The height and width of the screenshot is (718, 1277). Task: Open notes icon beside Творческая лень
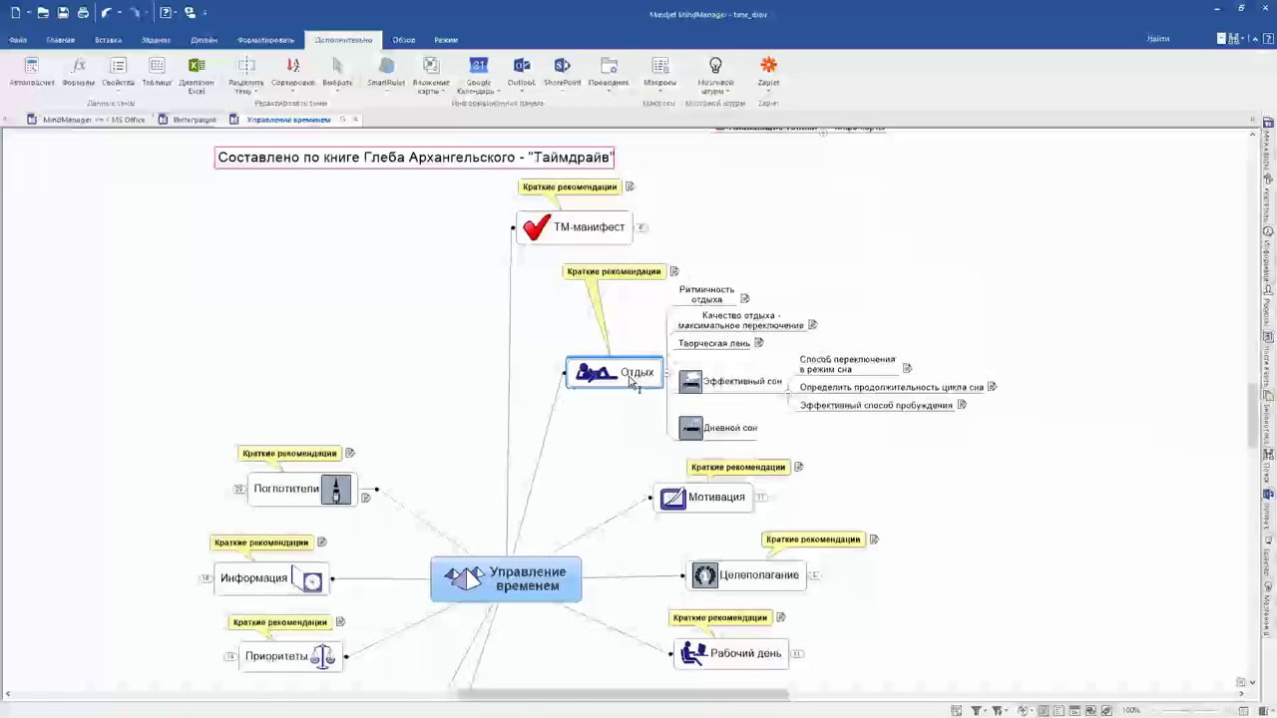759,342
